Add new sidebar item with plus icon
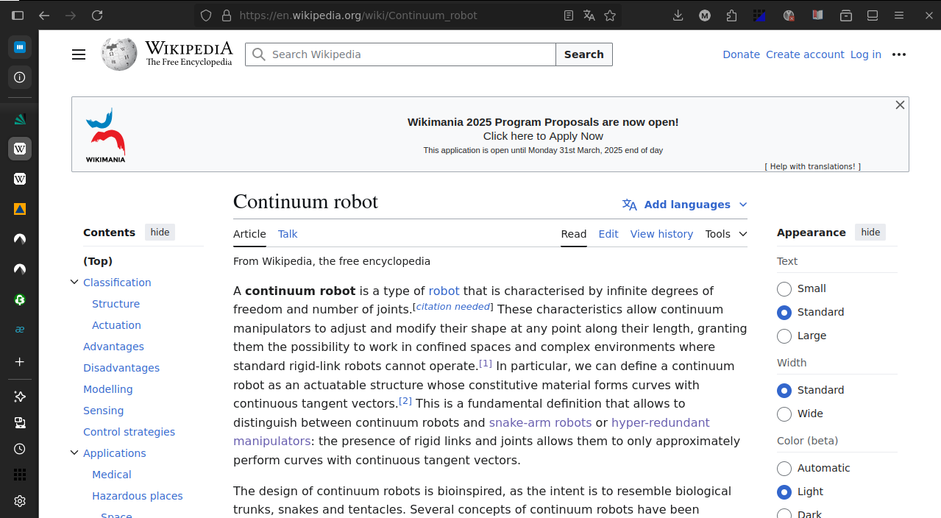 [x=20, y=361]
